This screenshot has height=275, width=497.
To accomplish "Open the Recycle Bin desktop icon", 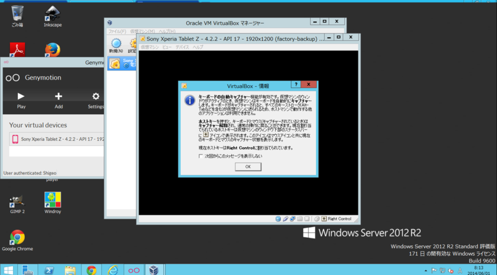I will (17, 16).
